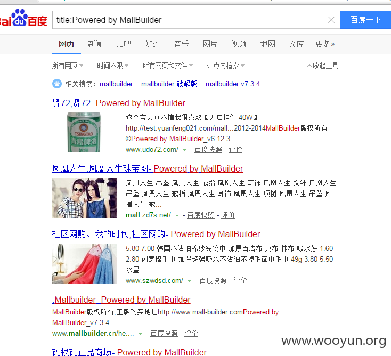Click 评价 for www.udo72.com result
The height and width of the screenshot is (356, 391).
[x=235, y=150]
